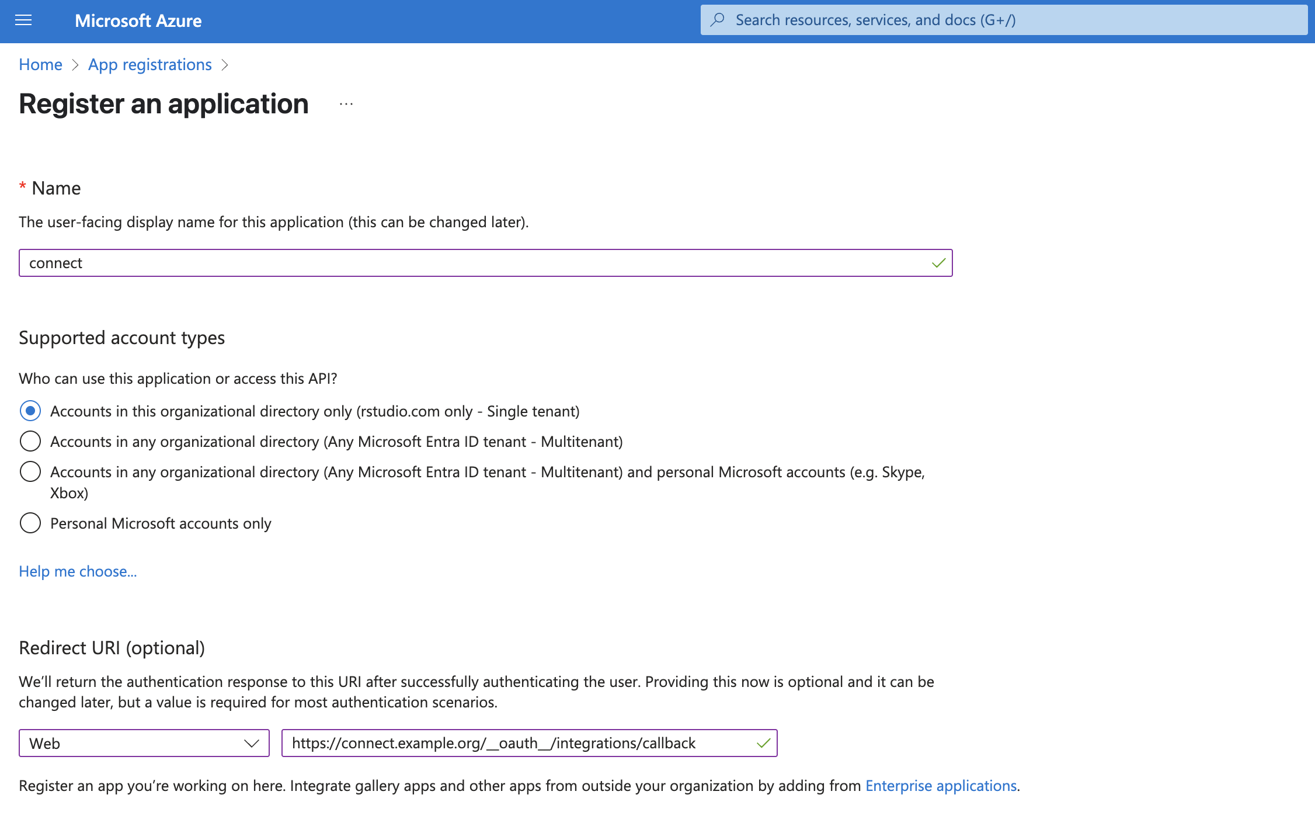1315x833 pixels.
Task: Select Personal Microsoft accounts only option
Action: click(x=30, y=523)
